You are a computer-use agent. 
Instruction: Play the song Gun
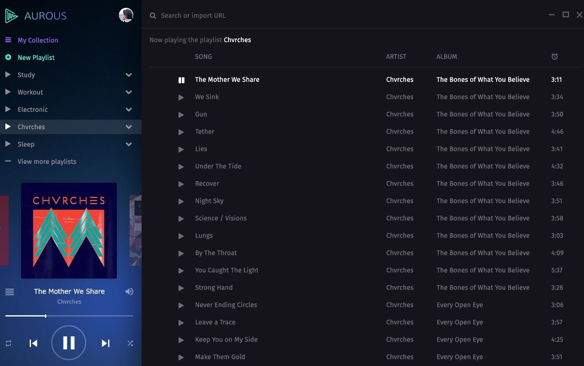coord(181,115)
